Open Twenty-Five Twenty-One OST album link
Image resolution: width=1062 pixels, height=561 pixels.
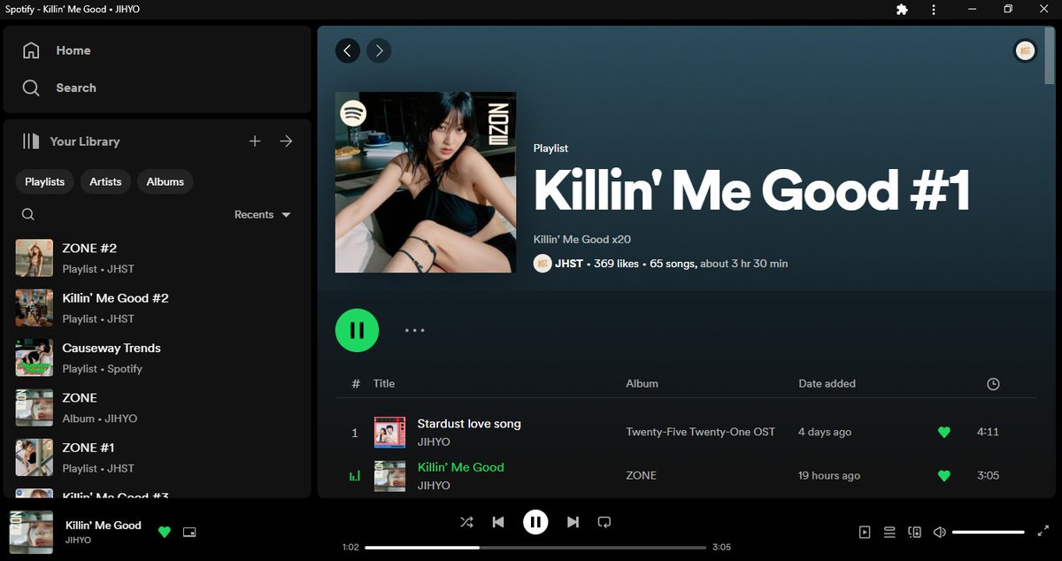(x=700, y=432)
